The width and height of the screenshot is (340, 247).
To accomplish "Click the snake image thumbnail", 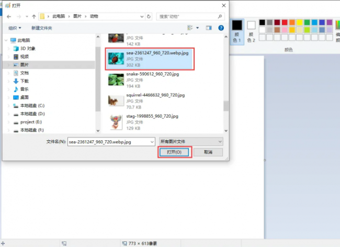I will [x=116, y=80].
